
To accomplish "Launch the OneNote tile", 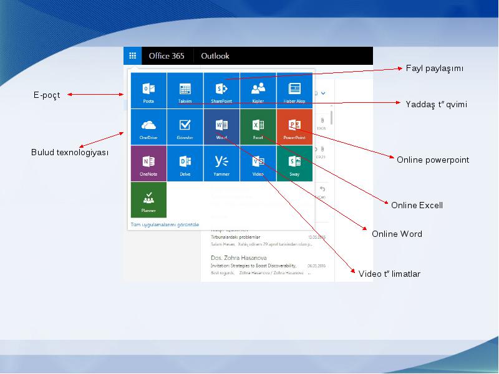I will (x=148, y=163).
